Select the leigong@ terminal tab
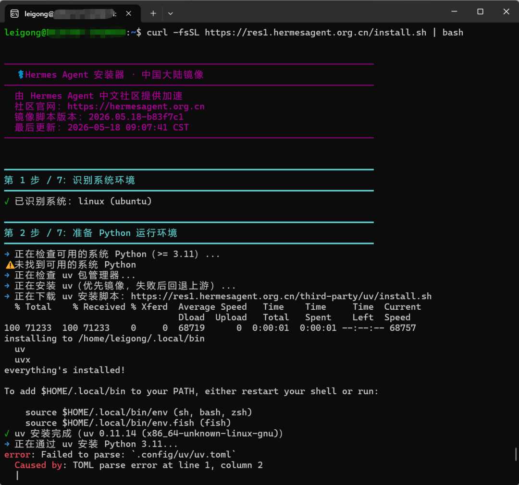 (73, 13)
